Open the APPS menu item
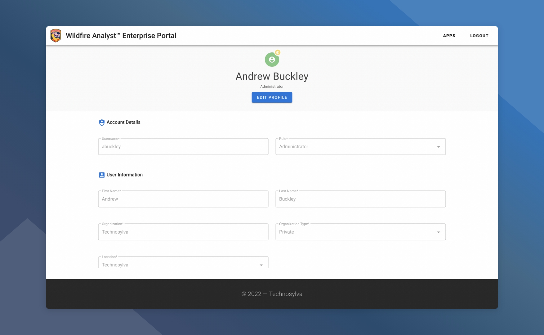 (449, 36)
